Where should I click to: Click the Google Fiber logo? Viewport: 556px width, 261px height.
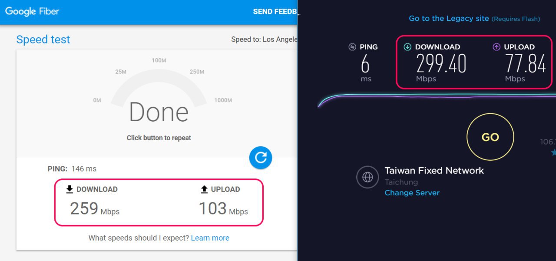pyautogui.click(x=32, y=12)
